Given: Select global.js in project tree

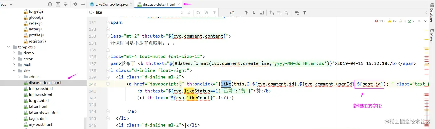Looking at the screenshot, I should pos(36,17).
